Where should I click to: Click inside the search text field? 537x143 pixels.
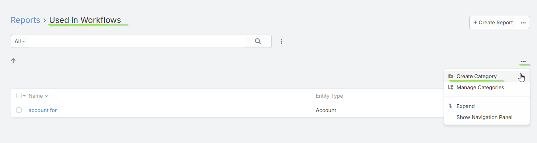tap(136, 41)
